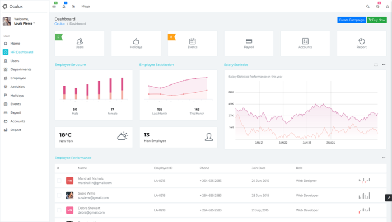
Task: Click the Louis Pierce profile avatar
Action: click(x=7, y=21)
